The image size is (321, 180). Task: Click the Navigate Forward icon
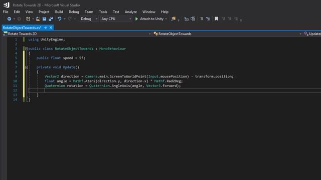point(19,19)
